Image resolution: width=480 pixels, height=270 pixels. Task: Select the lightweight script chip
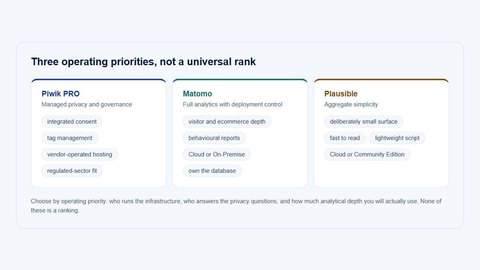(x=397, y=138)
